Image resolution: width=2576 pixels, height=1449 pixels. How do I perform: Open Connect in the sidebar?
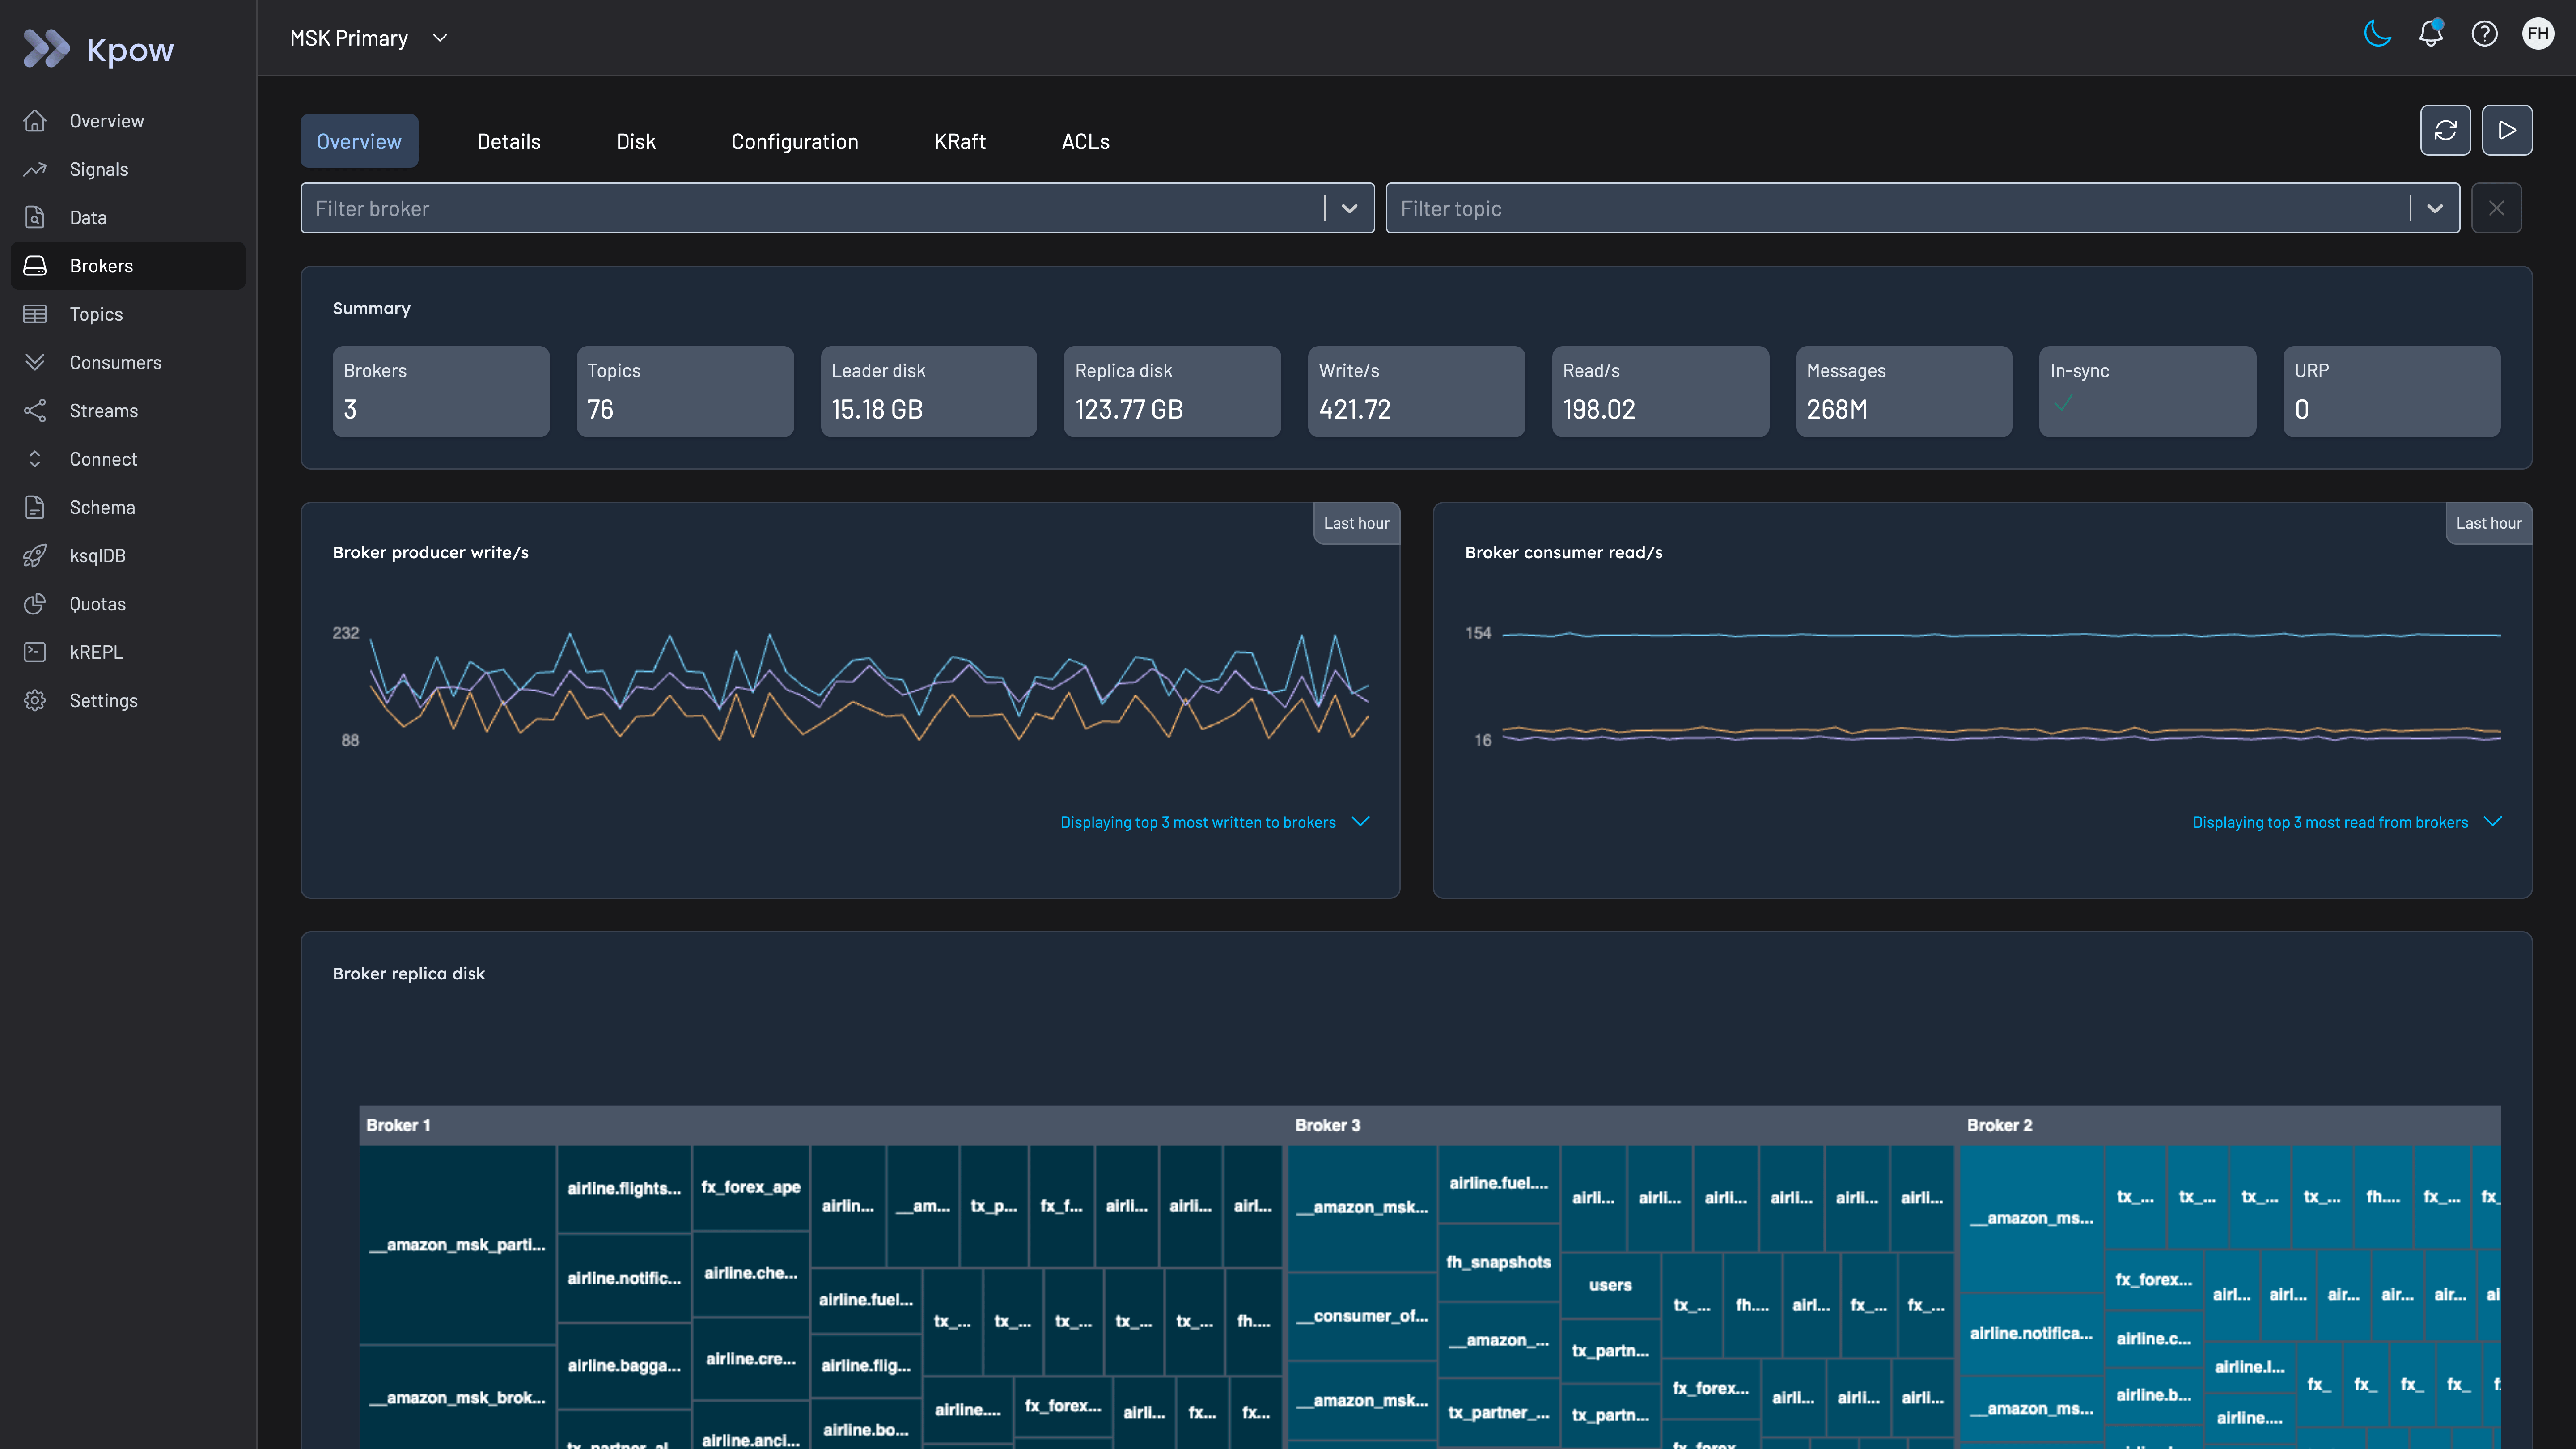pos(128,459)
